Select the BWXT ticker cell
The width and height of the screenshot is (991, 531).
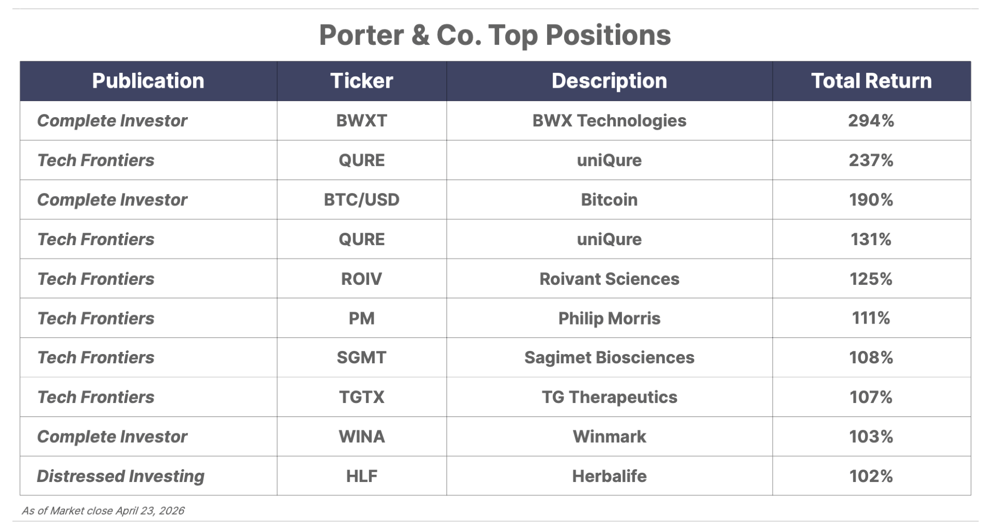coord(362,121)
